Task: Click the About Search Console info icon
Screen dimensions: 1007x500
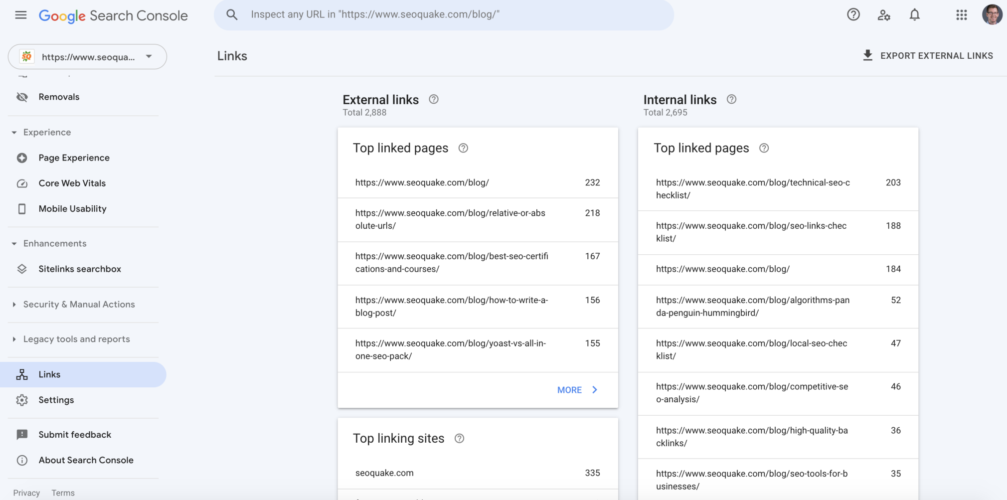Action: (x=22, y=460)
